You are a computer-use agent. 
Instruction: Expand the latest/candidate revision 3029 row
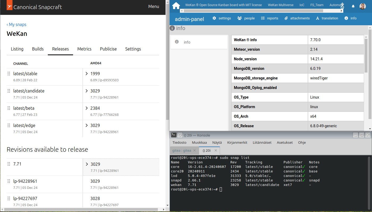click(87, 91)
